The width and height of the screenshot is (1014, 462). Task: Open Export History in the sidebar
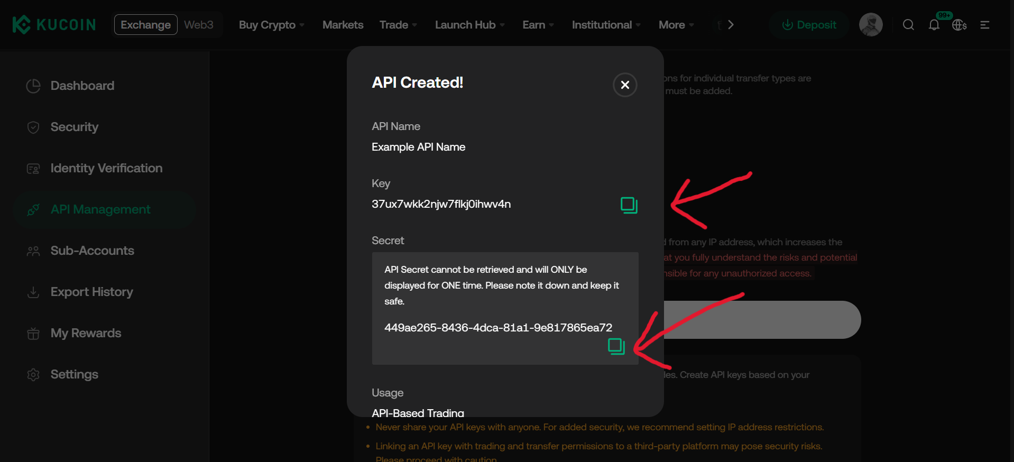click(x=105, y=292)
